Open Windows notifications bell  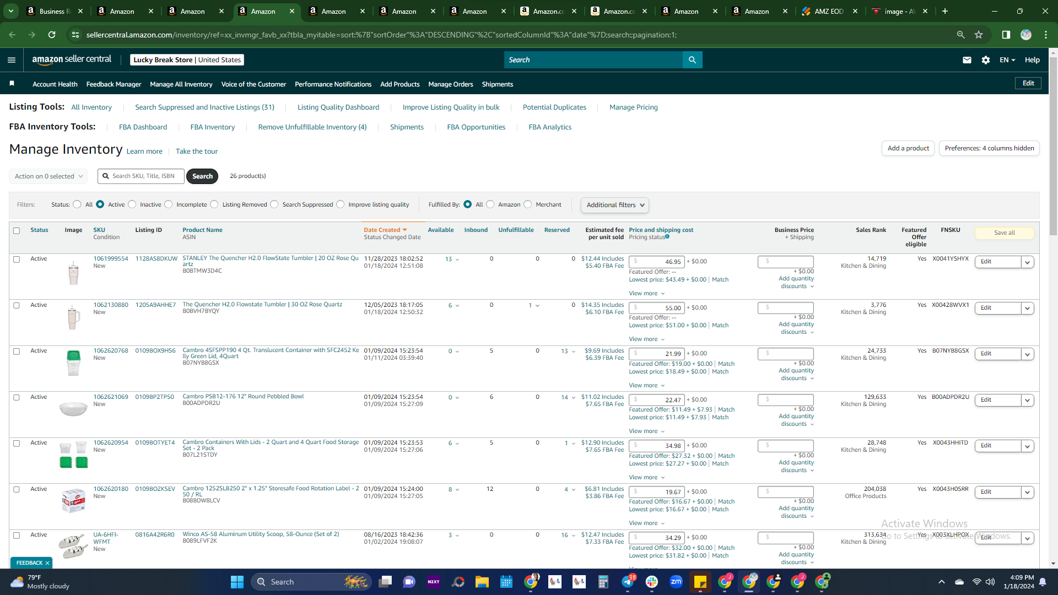coord(1043,582)
